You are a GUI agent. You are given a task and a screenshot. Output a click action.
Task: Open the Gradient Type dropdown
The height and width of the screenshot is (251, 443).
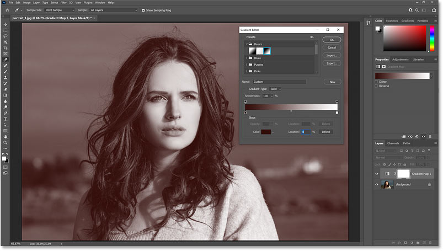point(275,89)
